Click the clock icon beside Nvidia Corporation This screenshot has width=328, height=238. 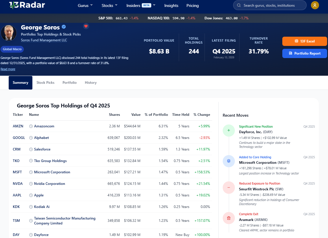(31, 184)
